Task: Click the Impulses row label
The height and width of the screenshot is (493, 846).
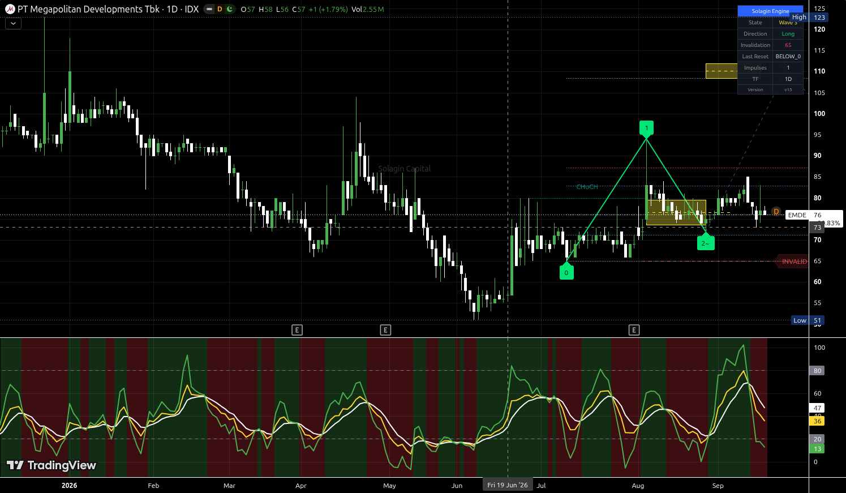Action: point(755,68)
